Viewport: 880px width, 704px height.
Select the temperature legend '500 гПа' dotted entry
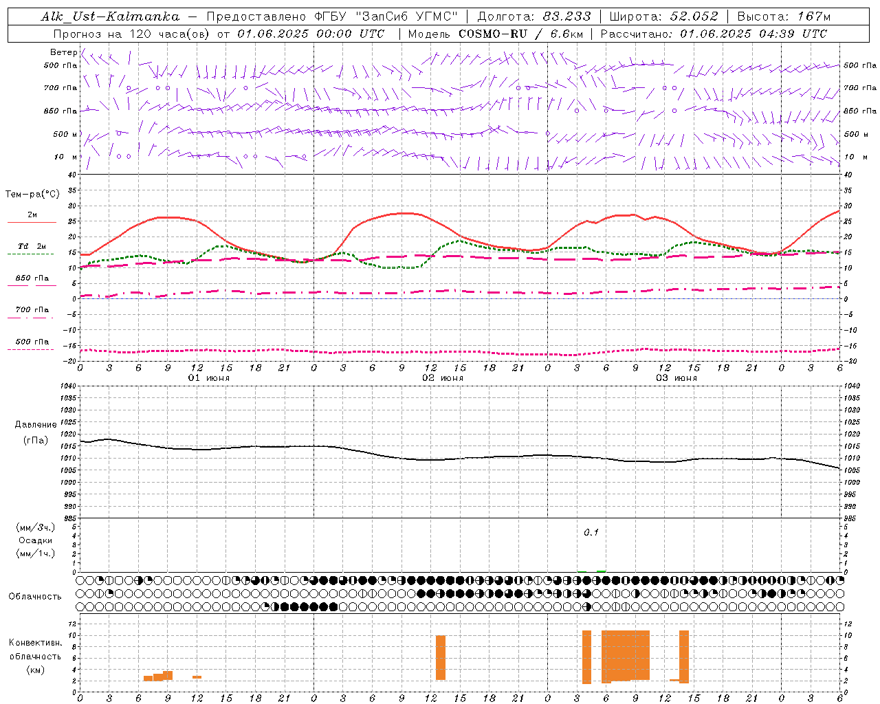coord(32,342)
